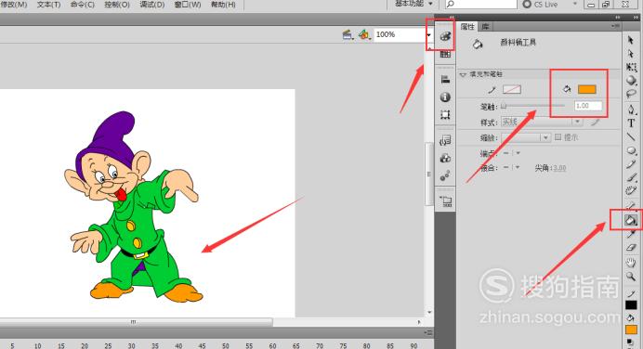The width and height of the screenshot is (643, 349).
Task: Click the stroke color swatch in properties
Action: 512,89
